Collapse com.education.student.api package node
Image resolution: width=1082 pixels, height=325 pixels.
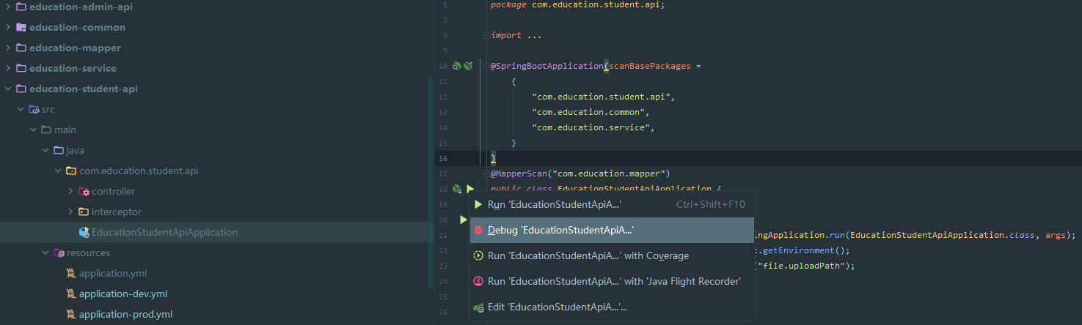pos(58,171)
